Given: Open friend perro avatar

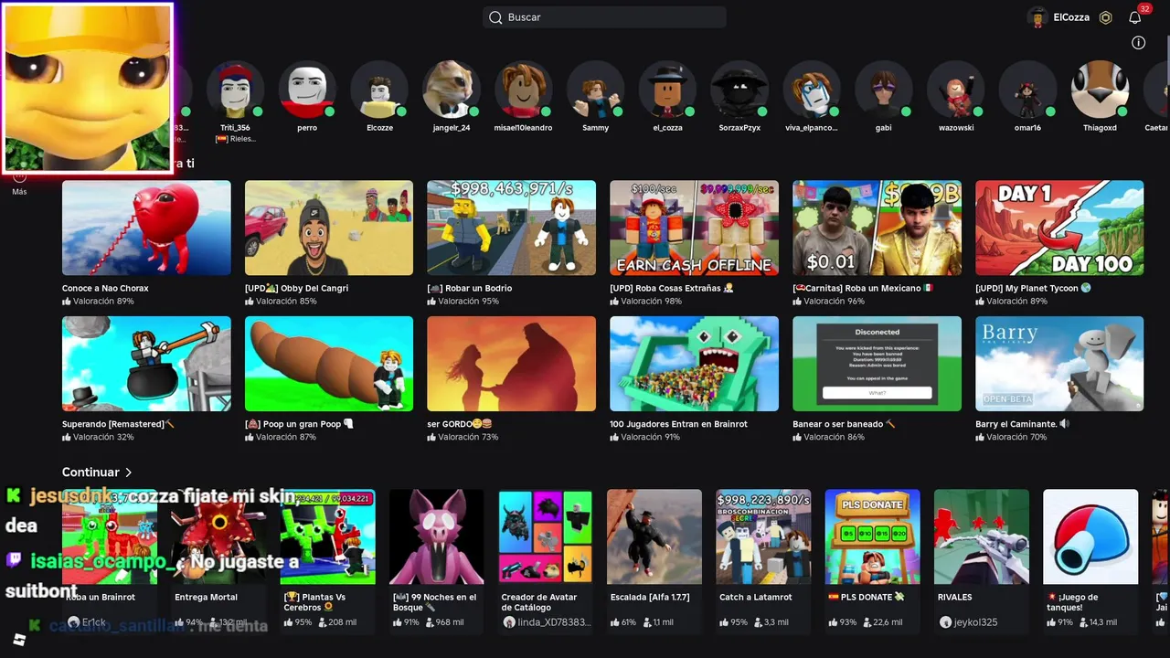Looking at the screenshot, I should click(307, 90).
